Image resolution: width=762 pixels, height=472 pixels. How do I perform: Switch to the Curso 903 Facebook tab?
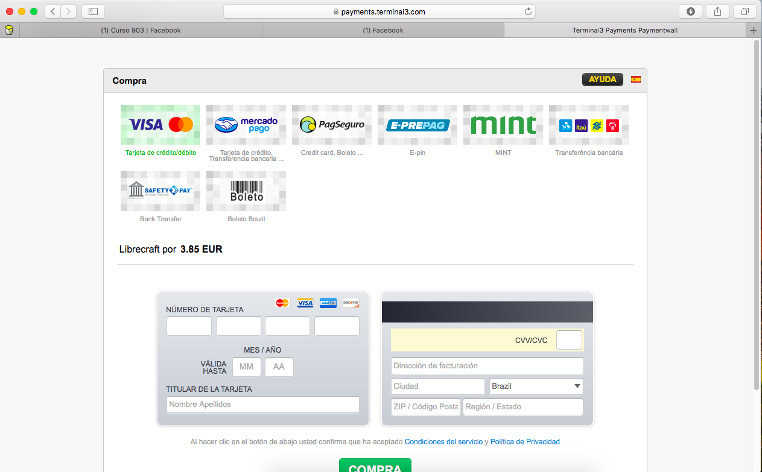[141, 30]
